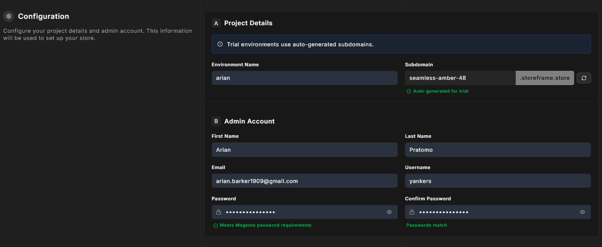Click into the First Name field
The height and width of the screenshot is (247, 602).
coord(304,149)
